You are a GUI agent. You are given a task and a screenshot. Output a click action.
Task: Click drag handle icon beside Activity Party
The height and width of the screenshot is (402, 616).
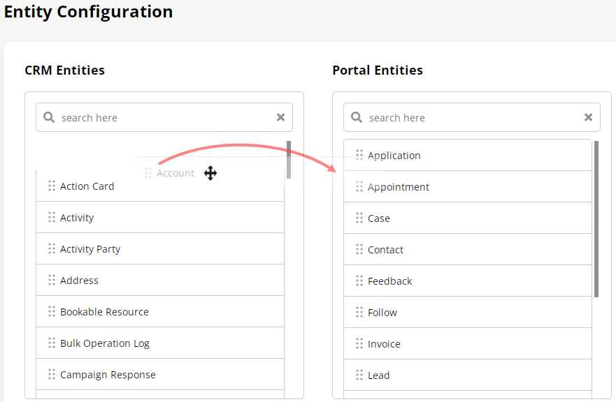[x=52, y=248]
